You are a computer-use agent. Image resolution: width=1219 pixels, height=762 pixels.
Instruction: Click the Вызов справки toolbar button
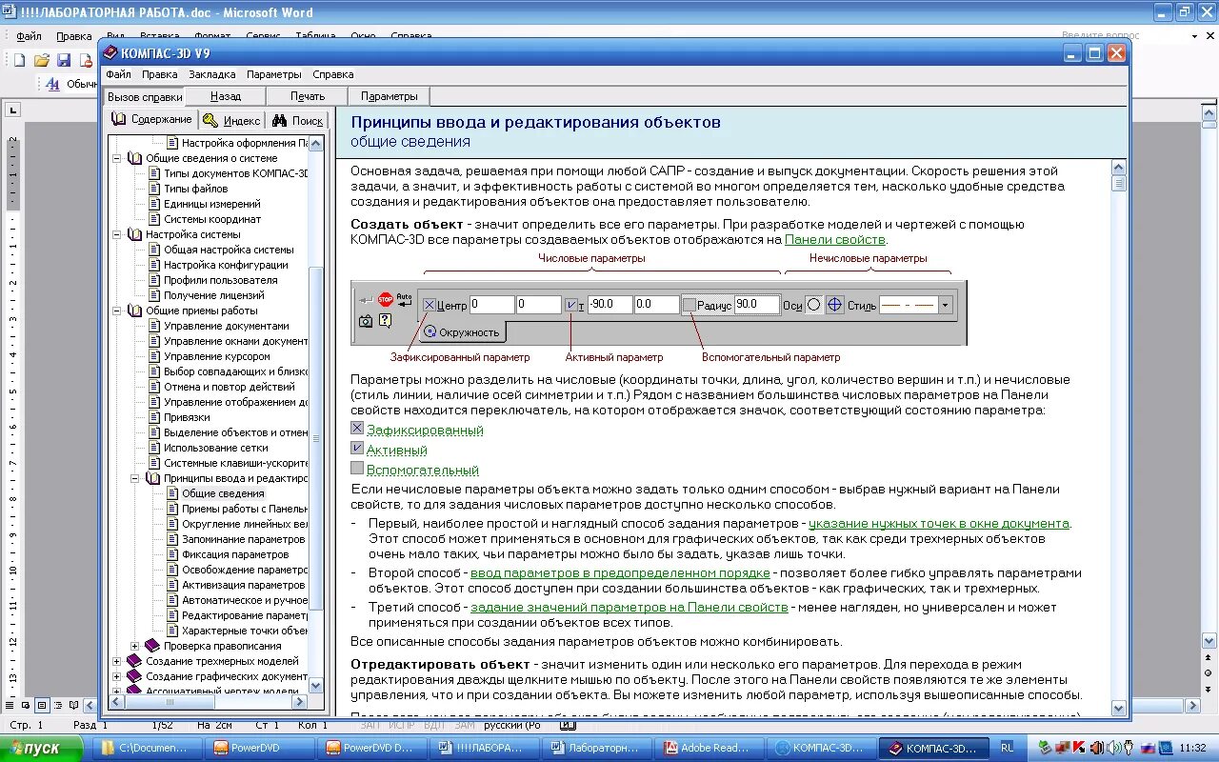(x=145, y=96)
